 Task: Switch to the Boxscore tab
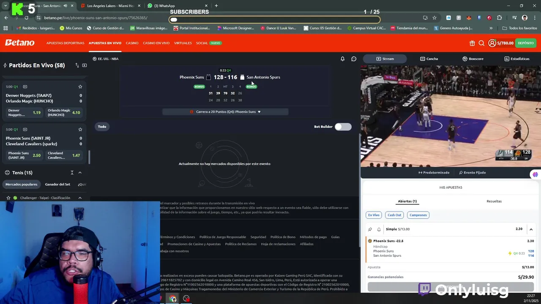(x=473, y=59)
